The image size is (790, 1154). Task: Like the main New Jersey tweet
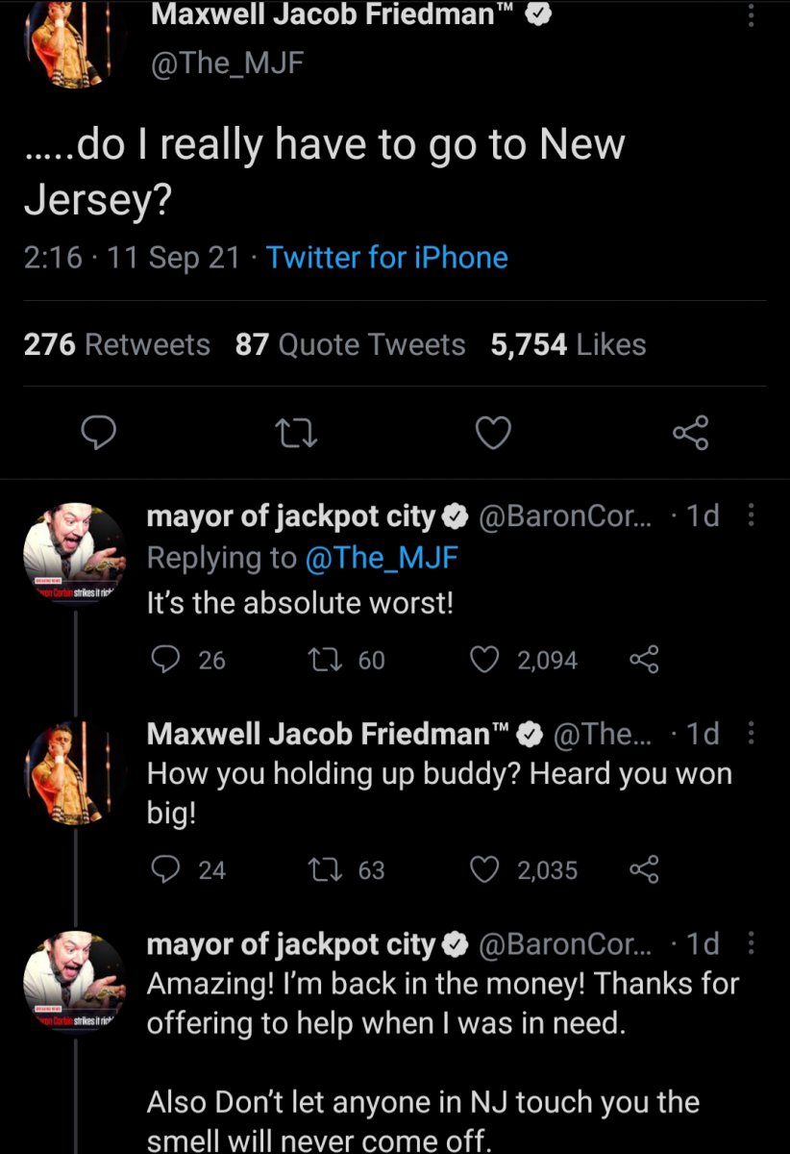point(494,435)
